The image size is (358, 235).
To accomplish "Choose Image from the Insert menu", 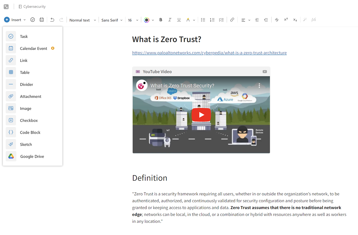I will pos(32,108).
